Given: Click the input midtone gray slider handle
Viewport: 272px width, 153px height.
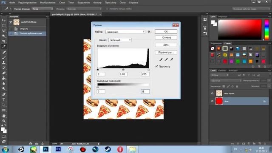Looking at the screenshot, I should click(123, 69).
